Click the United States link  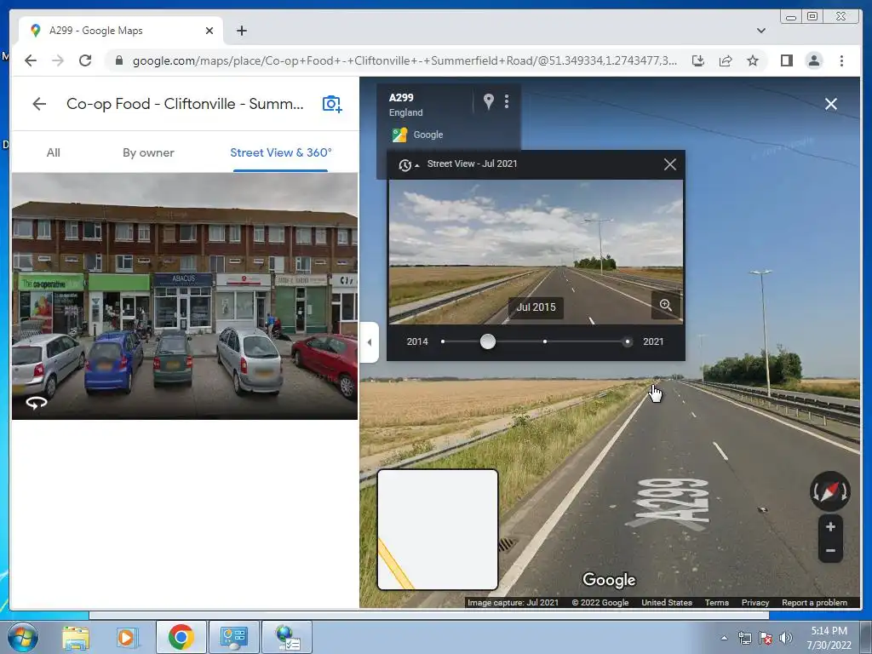tap(667, 602)
